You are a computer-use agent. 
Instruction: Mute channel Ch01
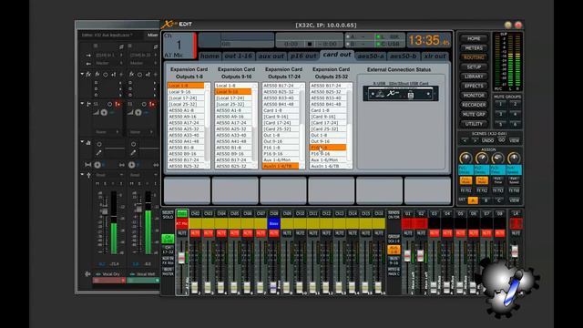point(182,233)
